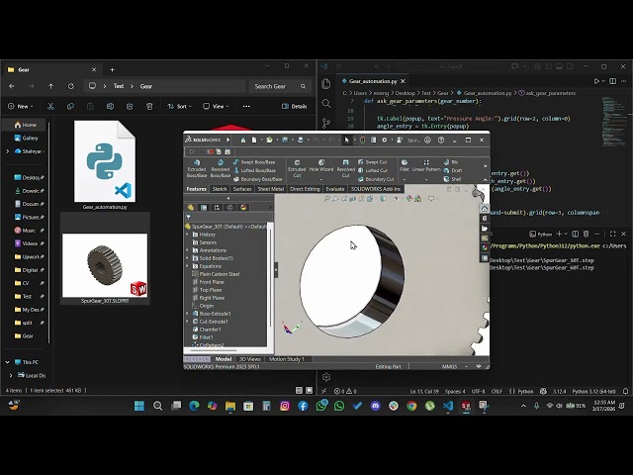Viewport: 633px width, 475px height.
Task: Open SOLIDWORKS Add-Ins tab
Action: [376, 189]
